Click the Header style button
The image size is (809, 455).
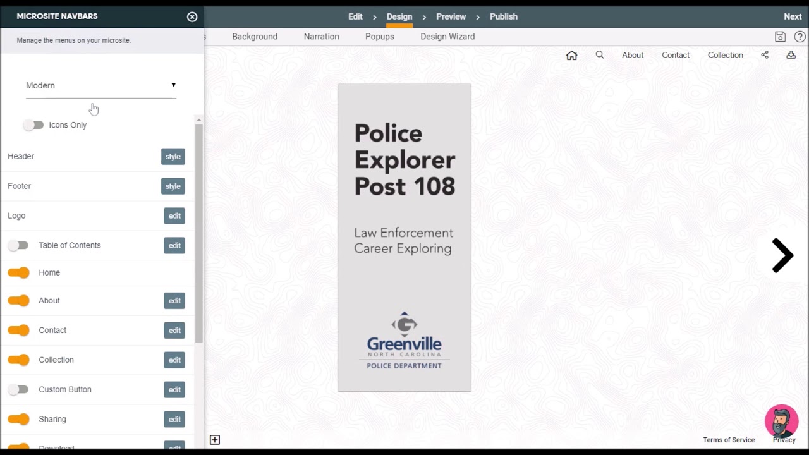click(173, 157)
